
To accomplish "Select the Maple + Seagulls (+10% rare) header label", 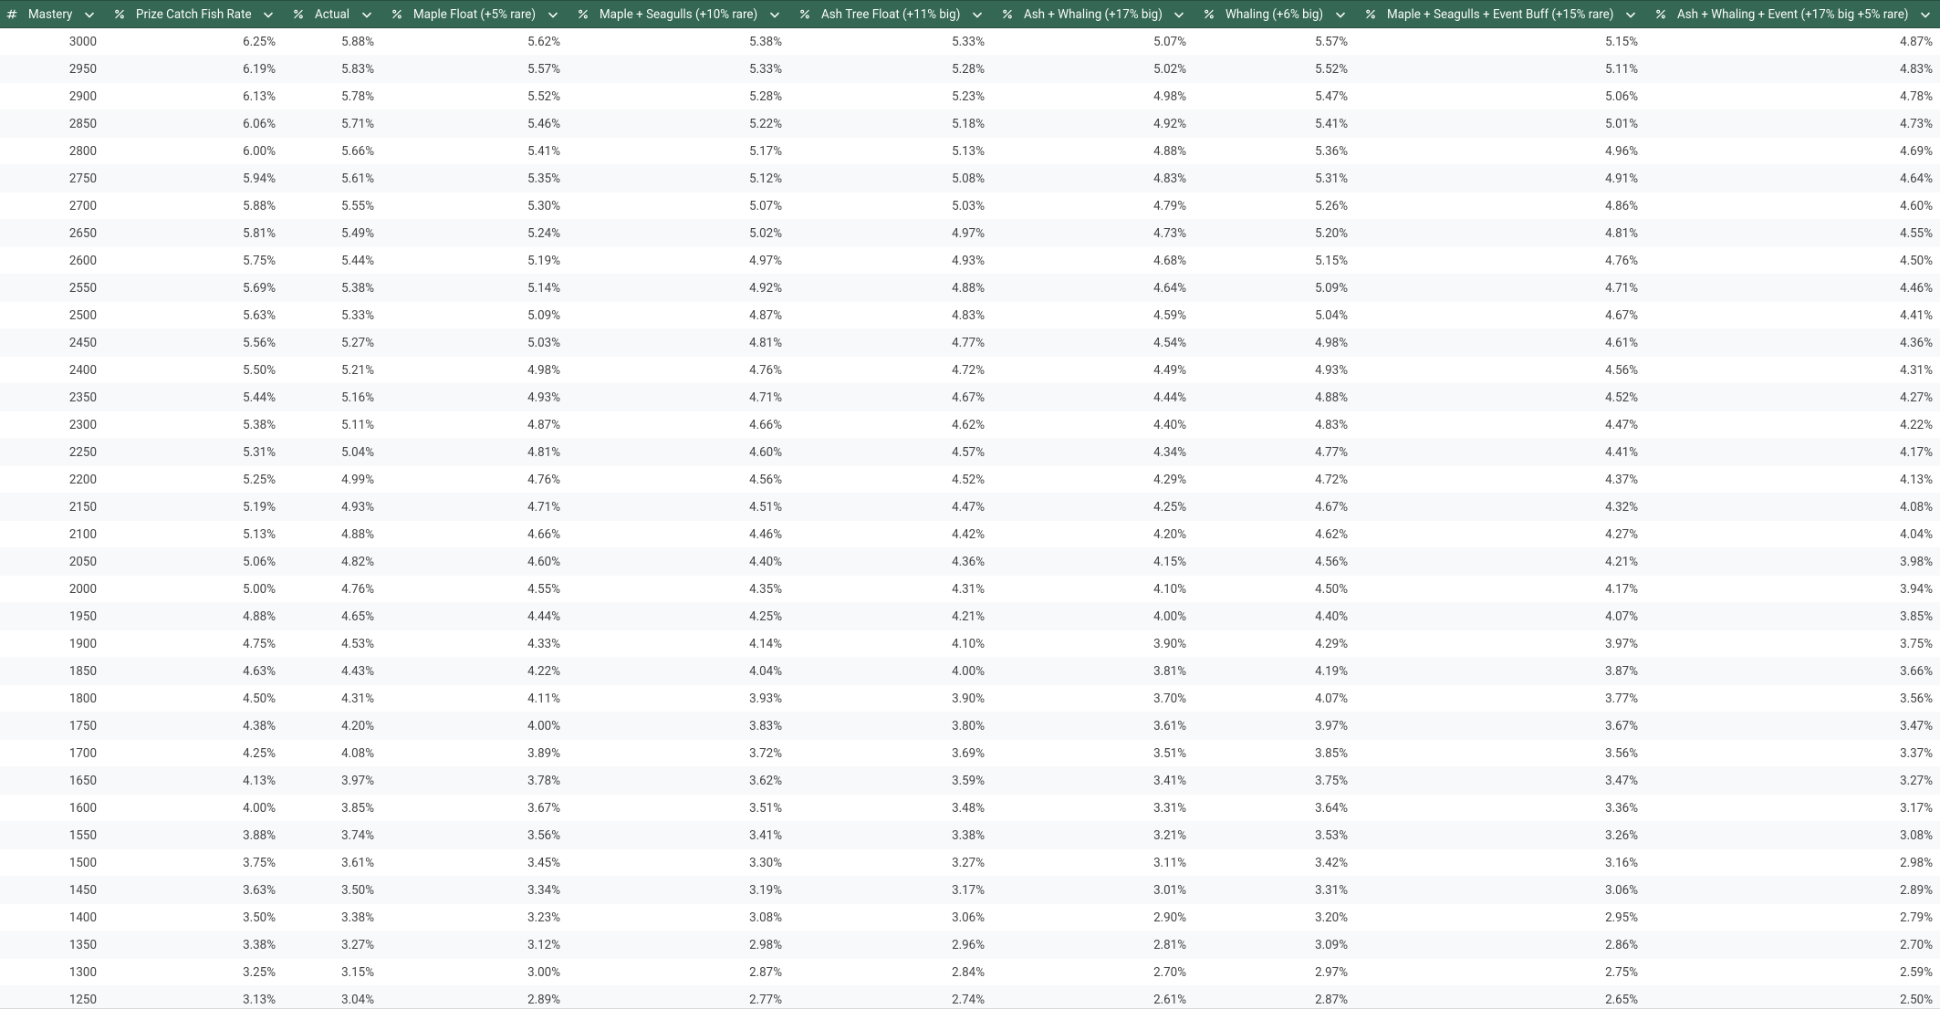I will pos(678,14).
